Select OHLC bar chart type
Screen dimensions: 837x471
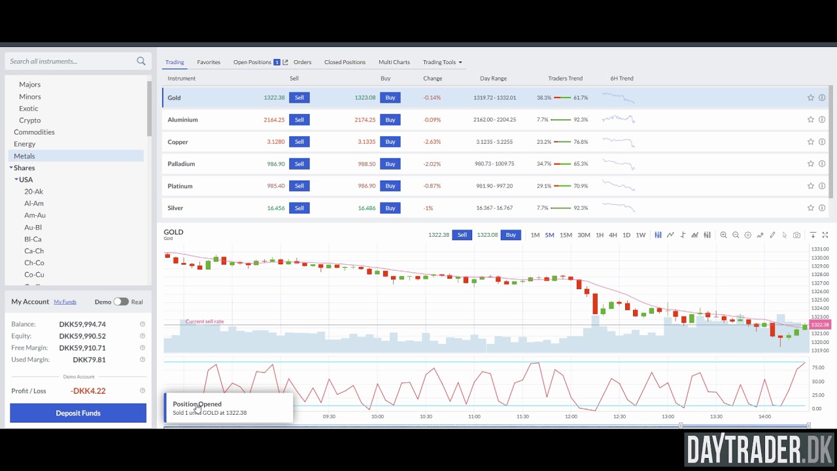tap(683, 235)
